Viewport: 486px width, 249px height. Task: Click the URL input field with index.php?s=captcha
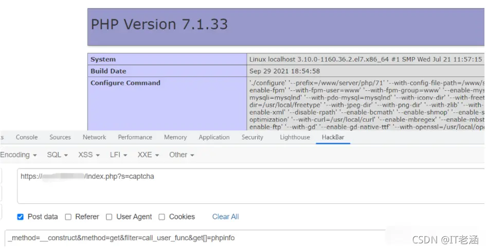tap(251, 186)
